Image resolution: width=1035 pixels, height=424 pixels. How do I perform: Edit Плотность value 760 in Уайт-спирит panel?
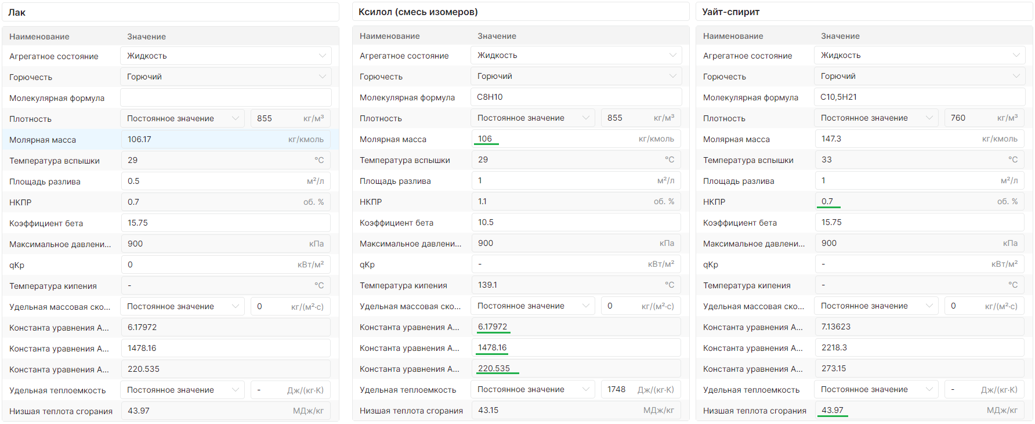point(985,118)
